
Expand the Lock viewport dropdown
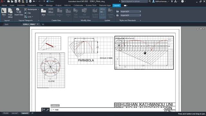pos(33,17)
